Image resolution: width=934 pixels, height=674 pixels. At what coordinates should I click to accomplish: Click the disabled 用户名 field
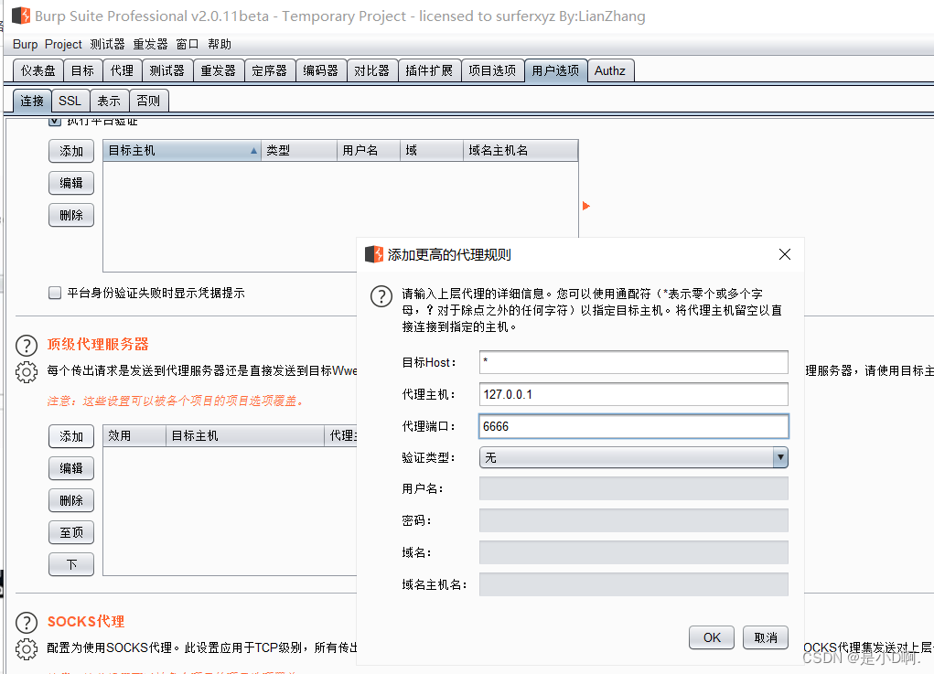click(x=634, y=488)
